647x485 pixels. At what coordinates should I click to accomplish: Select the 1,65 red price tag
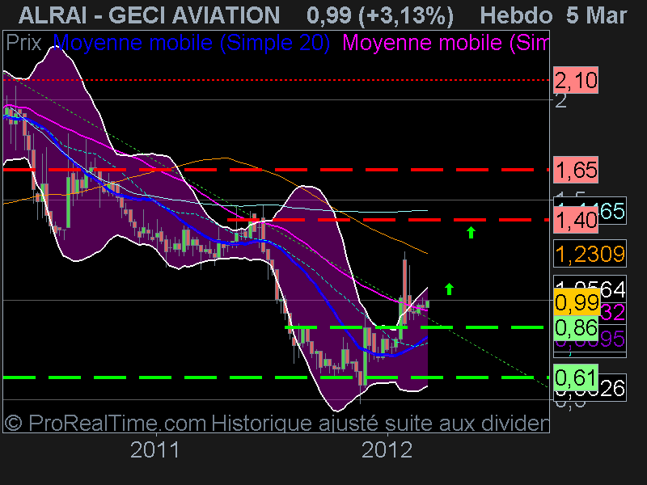576,170
